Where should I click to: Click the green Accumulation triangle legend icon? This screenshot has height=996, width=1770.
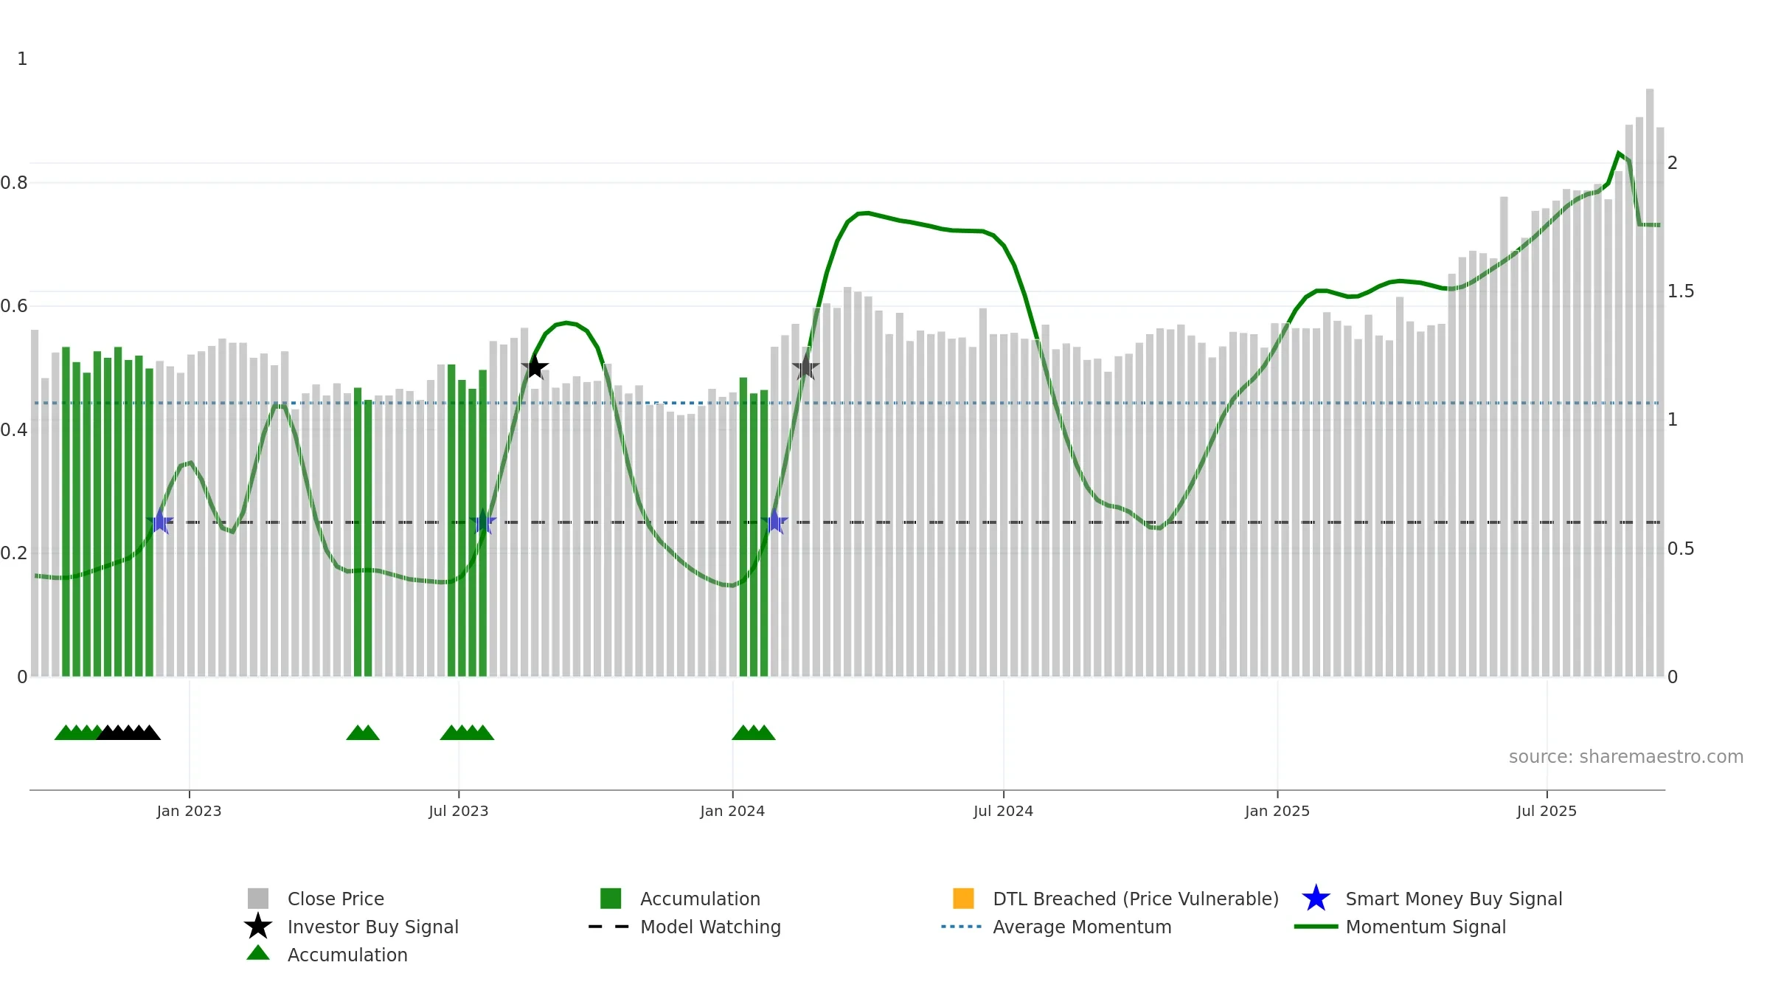click(258, 953)
